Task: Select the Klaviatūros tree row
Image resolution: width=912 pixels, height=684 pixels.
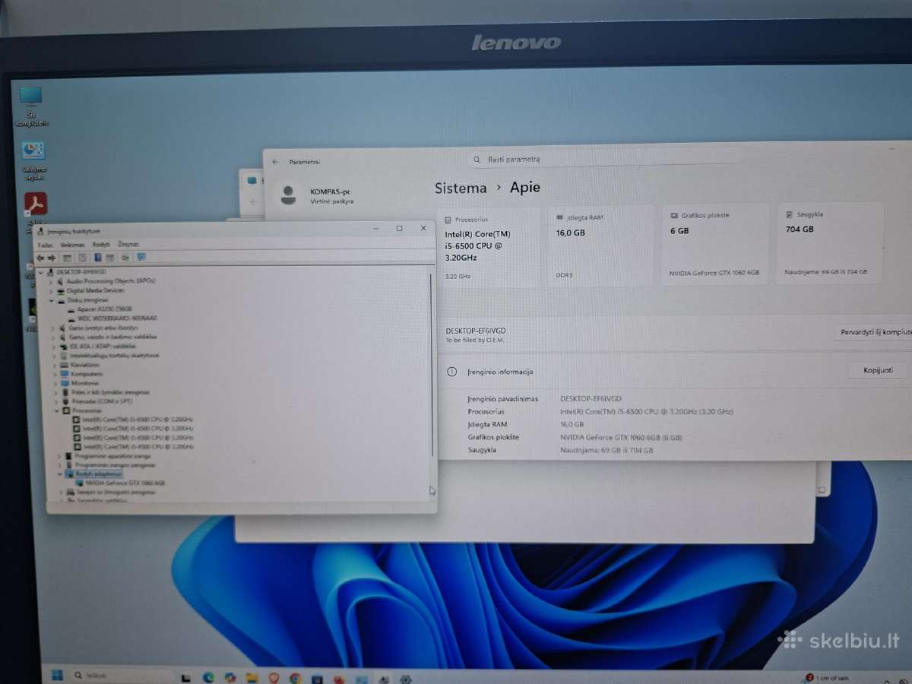Action: (x=80, y=365)
